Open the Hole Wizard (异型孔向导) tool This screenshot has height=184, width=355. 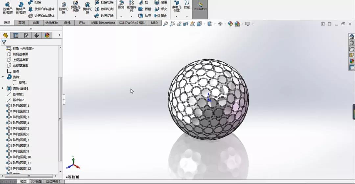coord(76,7)
